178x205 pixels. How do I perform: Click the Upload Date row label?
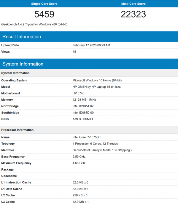click(x=10, y=45)
